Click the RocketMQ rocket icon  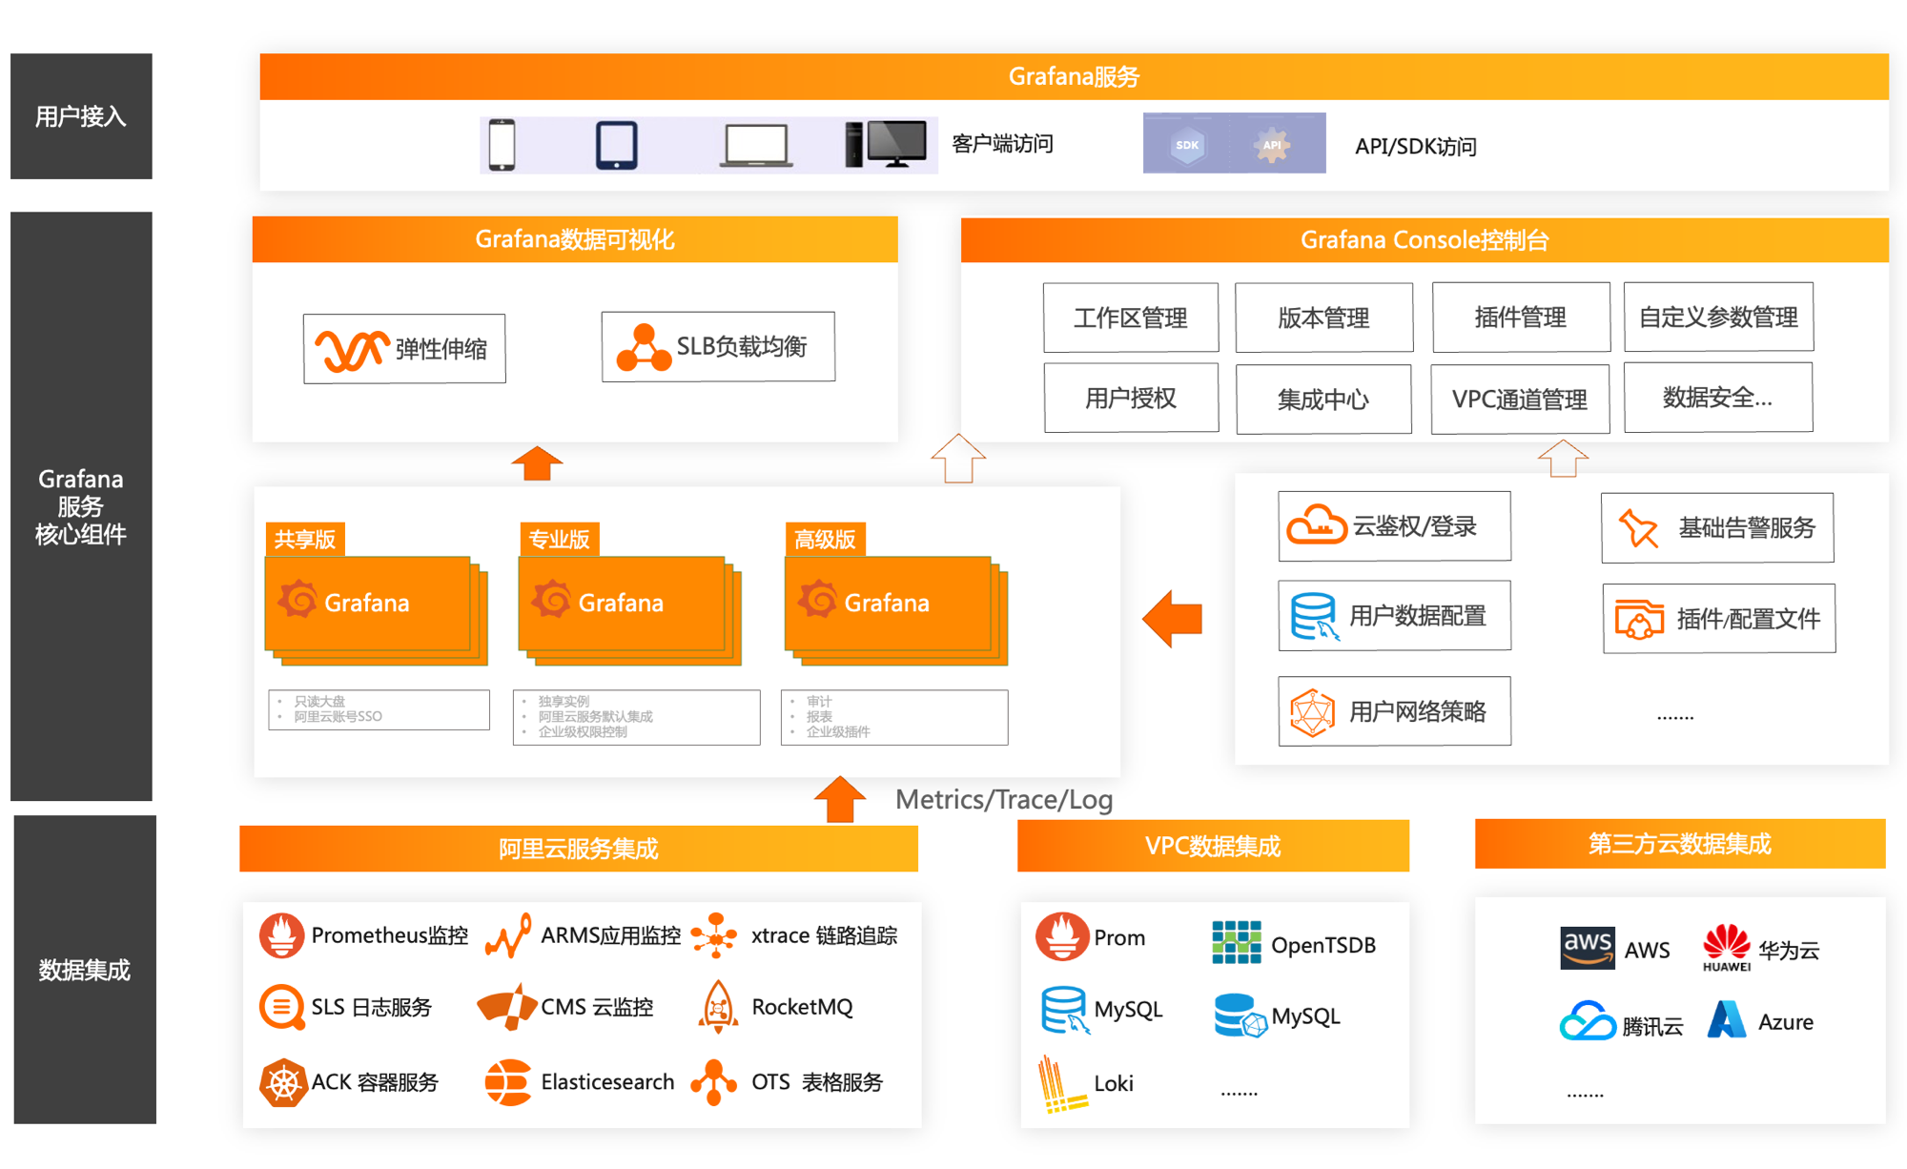click(718, 1008)
